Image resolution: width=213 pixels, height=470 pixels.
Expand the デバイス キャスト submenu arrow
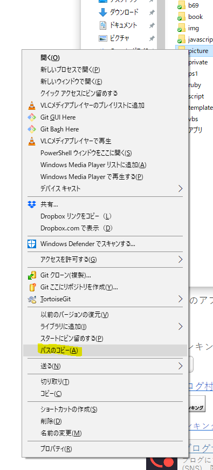180,189
